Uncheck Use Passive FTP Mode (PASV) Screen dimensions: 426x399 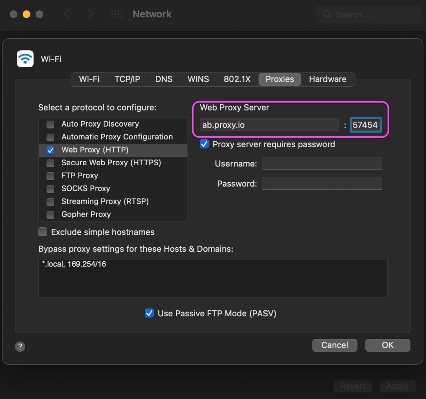[149, 313]
